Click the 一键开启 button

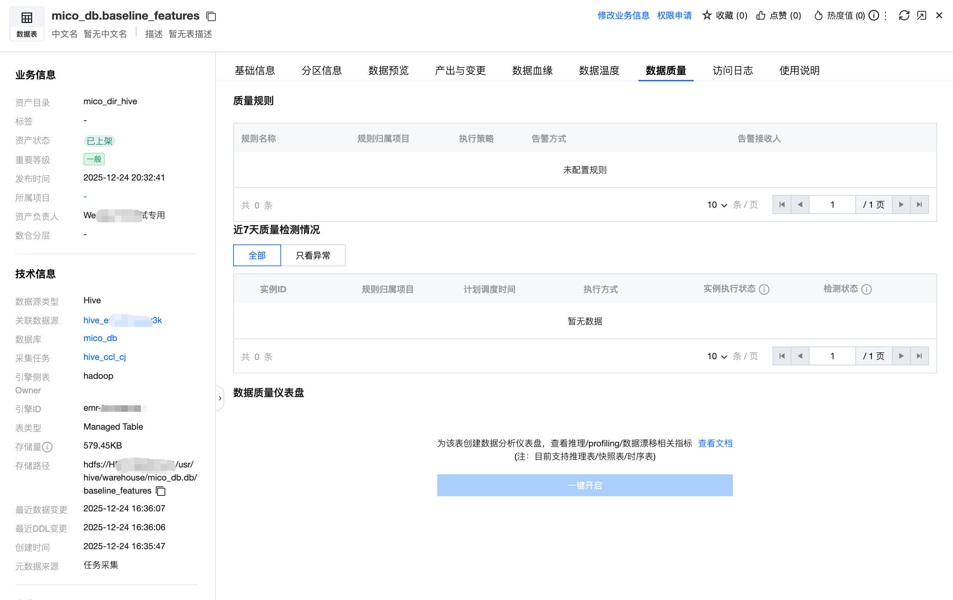click(584, 485)
